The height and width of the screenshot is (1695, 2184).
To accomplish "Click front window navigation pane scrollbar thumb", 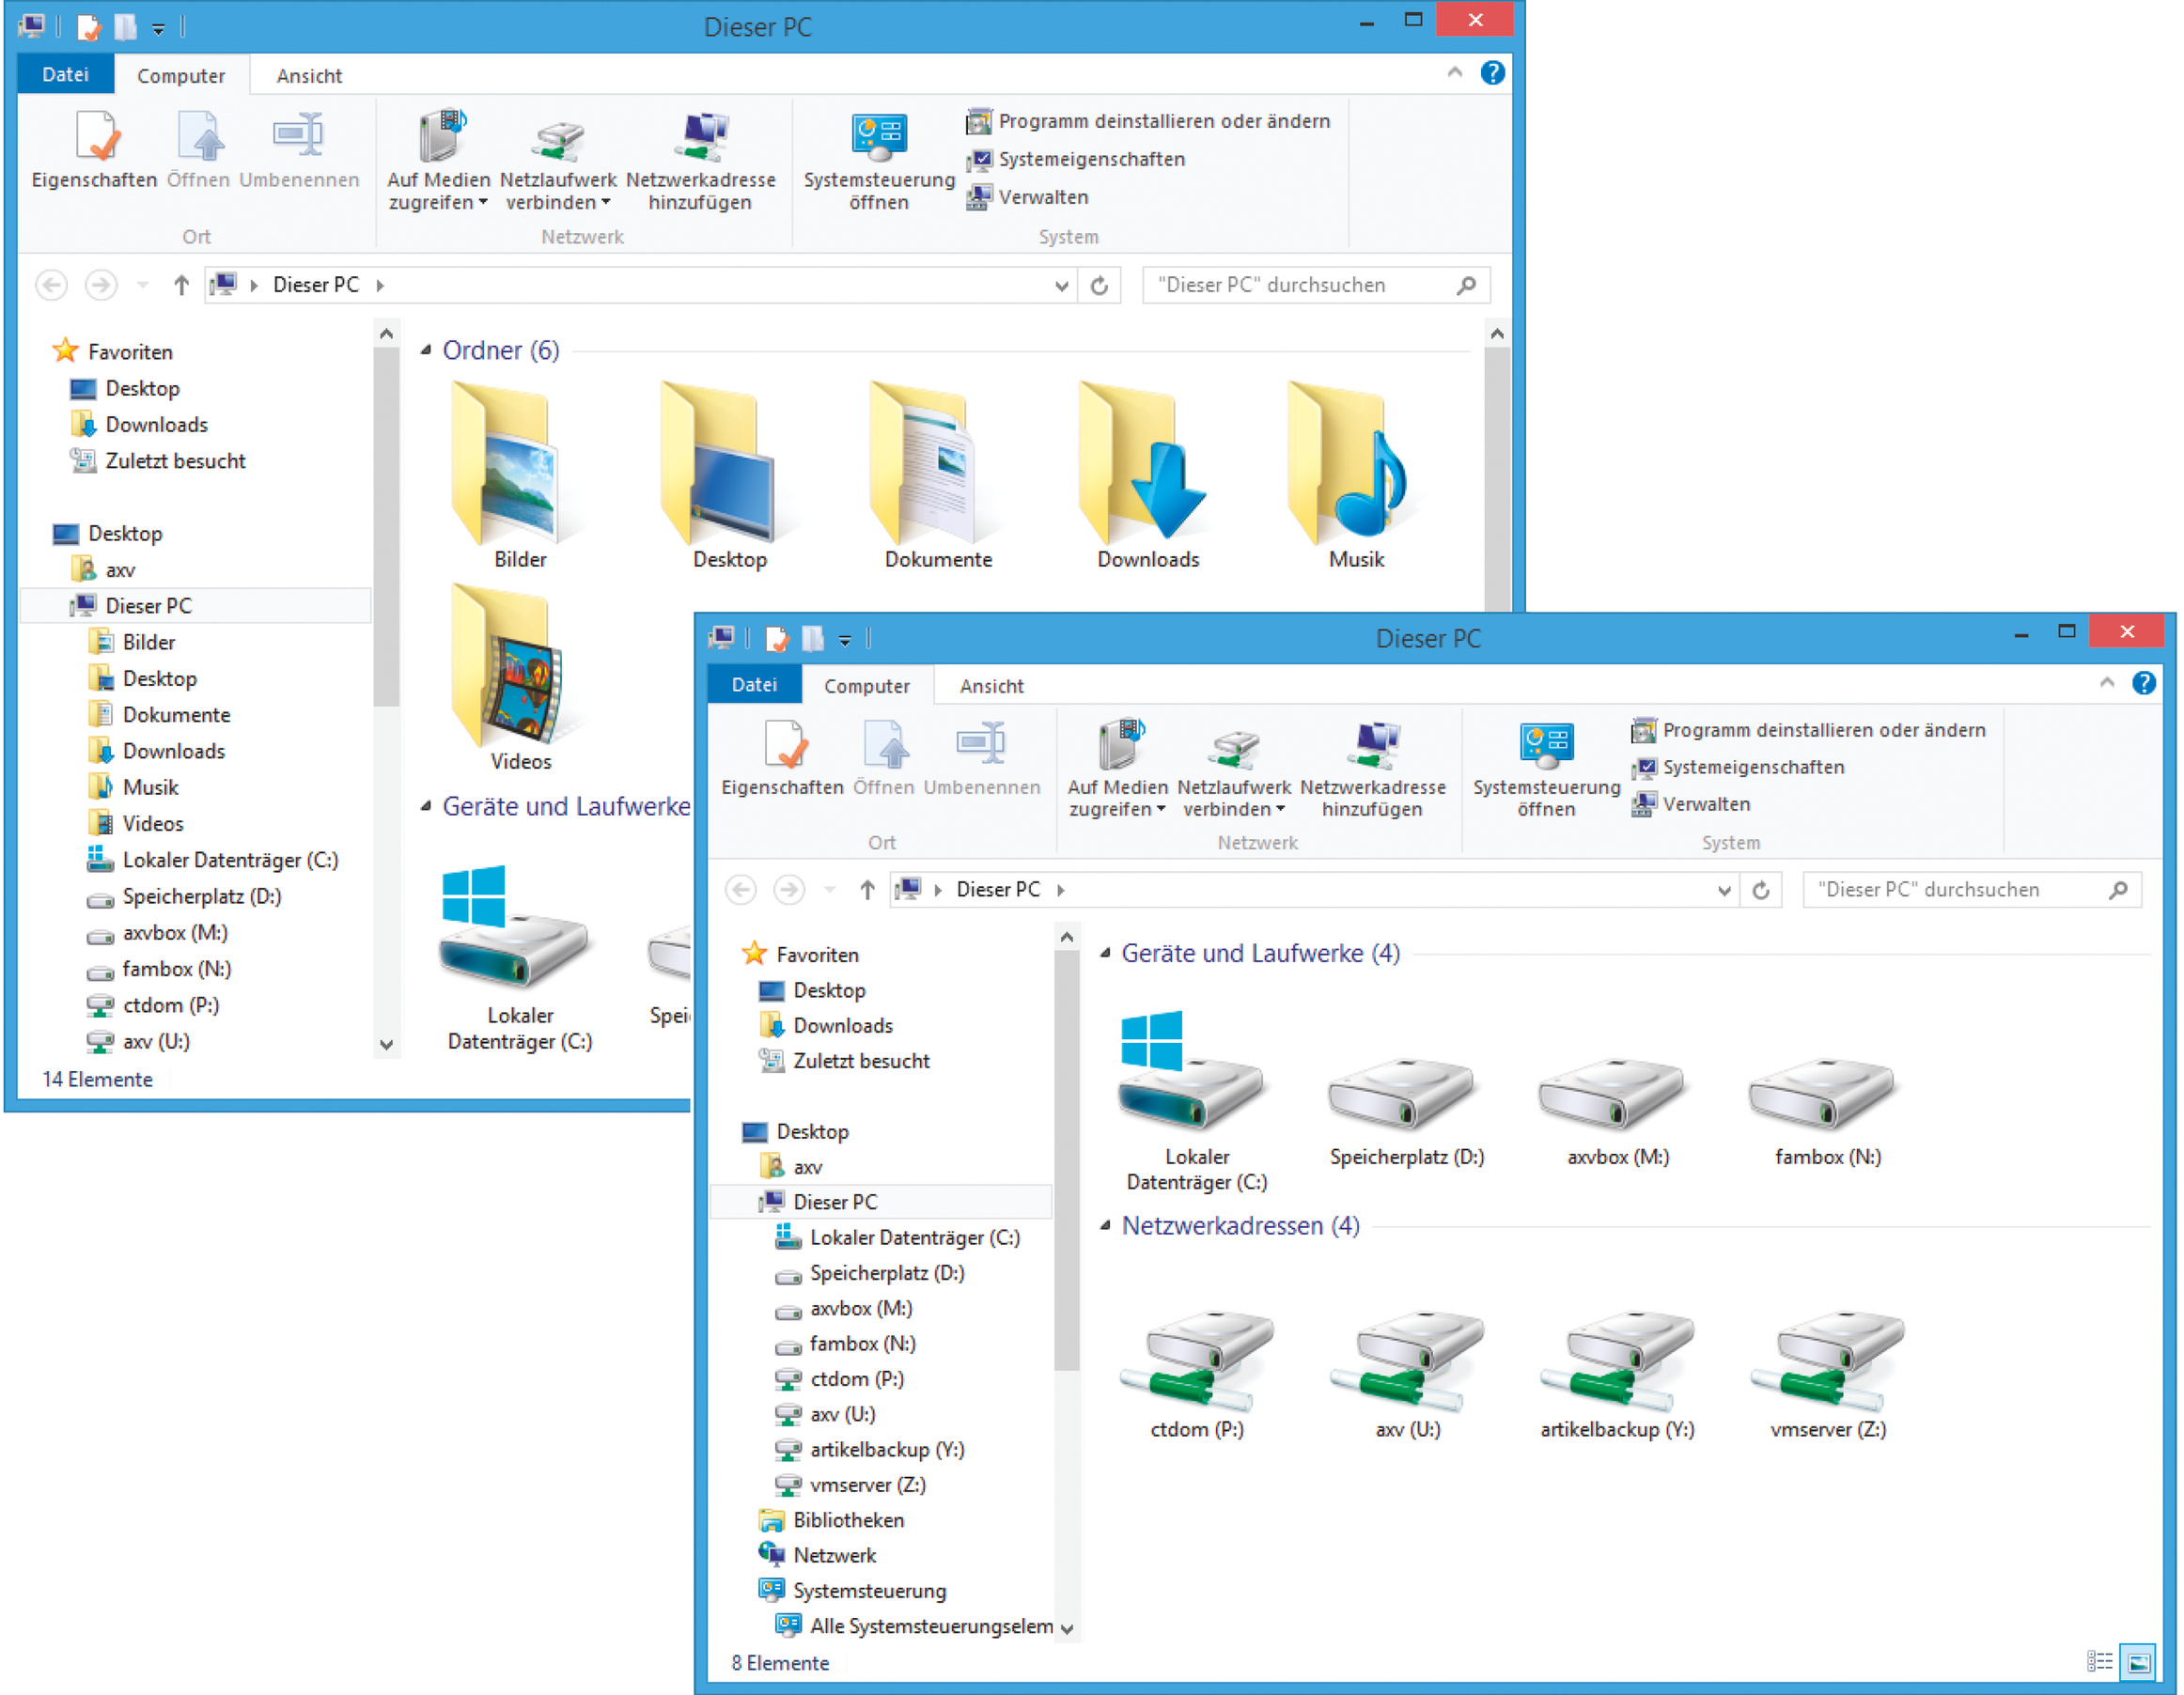I will point(1066,1160).
